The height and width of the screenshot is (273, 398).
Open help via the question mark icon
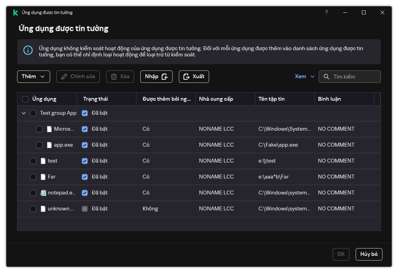[326, 12]
